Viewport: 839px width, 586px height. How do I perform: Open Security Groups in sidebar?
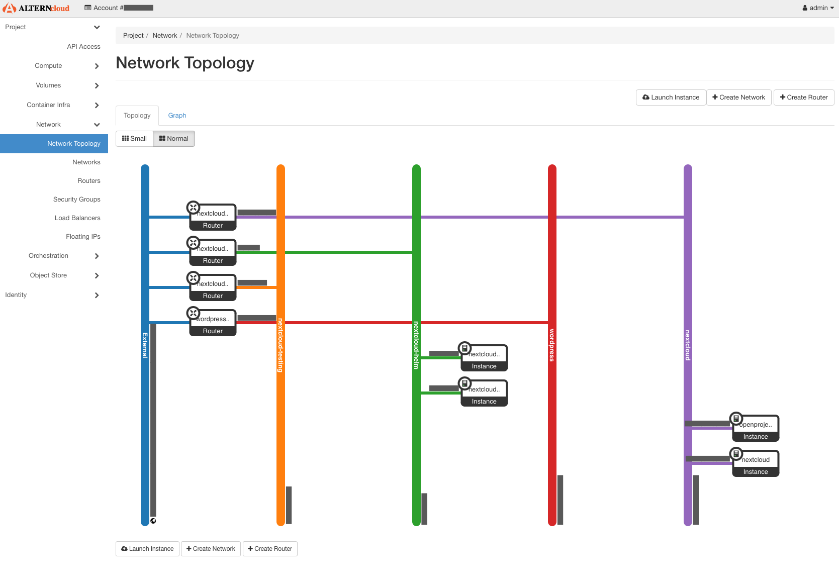click(76, 200)
